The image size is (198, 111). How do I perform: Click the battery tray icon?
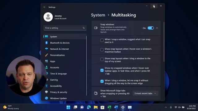pos(183,107)
